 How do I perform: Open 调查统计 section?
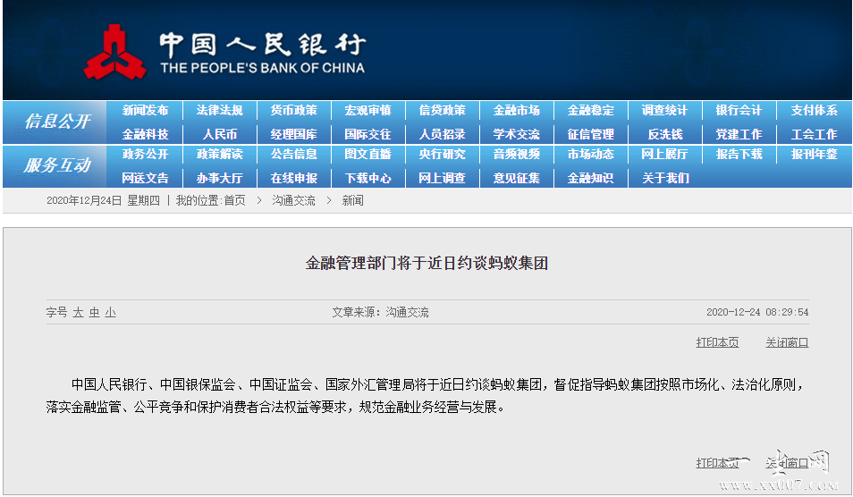[664, 110]
